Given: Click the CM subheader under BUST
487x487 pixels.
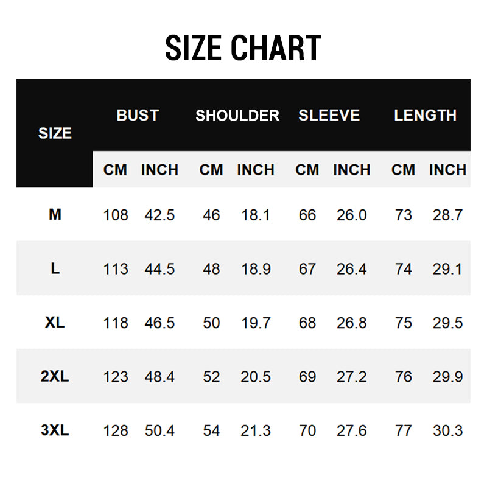Looking at the screenshot, I should click(116, 170).
